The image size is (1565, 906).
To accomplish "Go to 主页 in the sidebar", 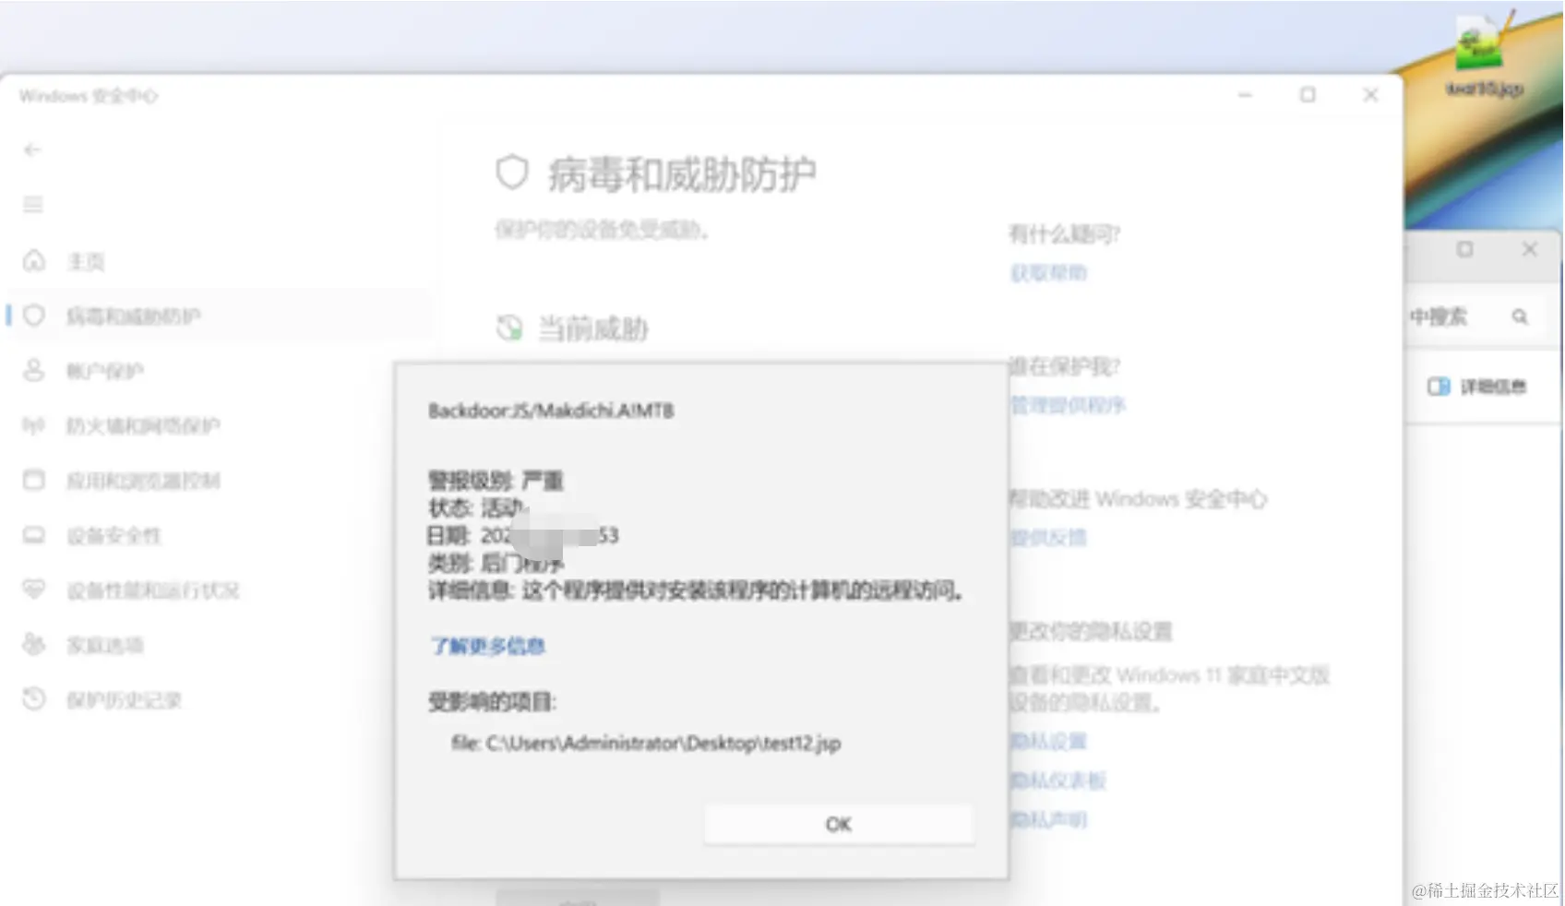I will [x=86, y=262].
